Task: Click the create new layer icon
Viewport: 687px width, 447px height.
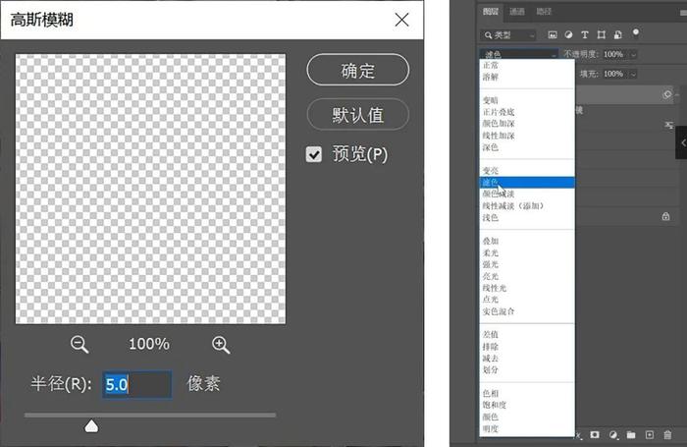Action: [650, 434]
